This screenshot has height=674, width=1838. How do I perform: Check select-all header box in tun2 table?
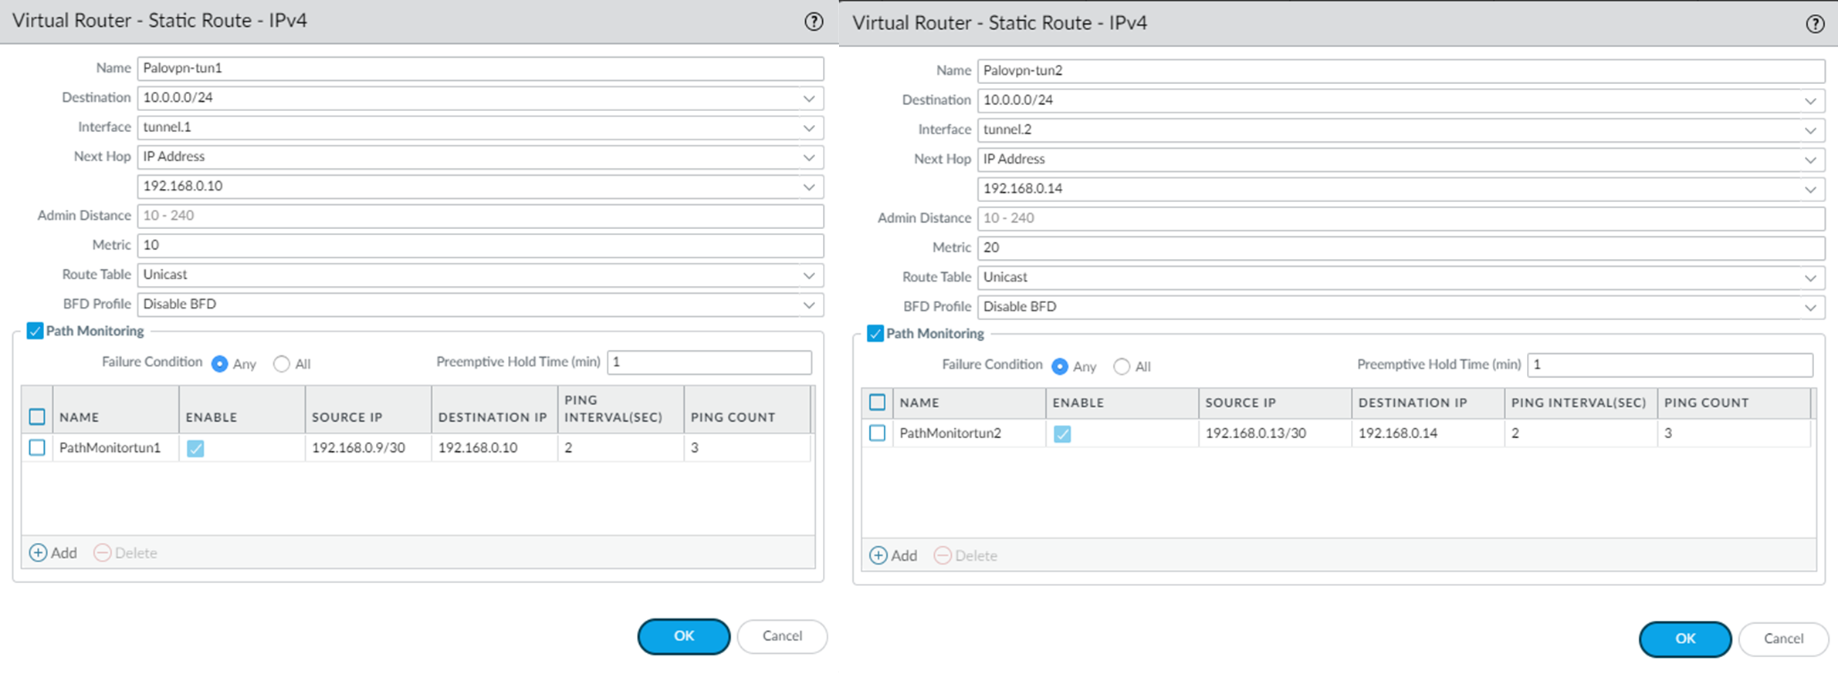tap(878, 402)
